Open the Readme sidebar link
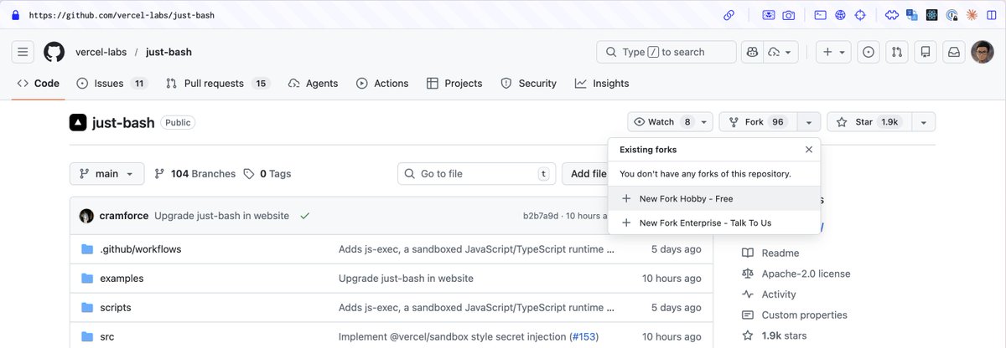Image resolution: width=1006 pixels, height=348 pixels. (770, 253)
